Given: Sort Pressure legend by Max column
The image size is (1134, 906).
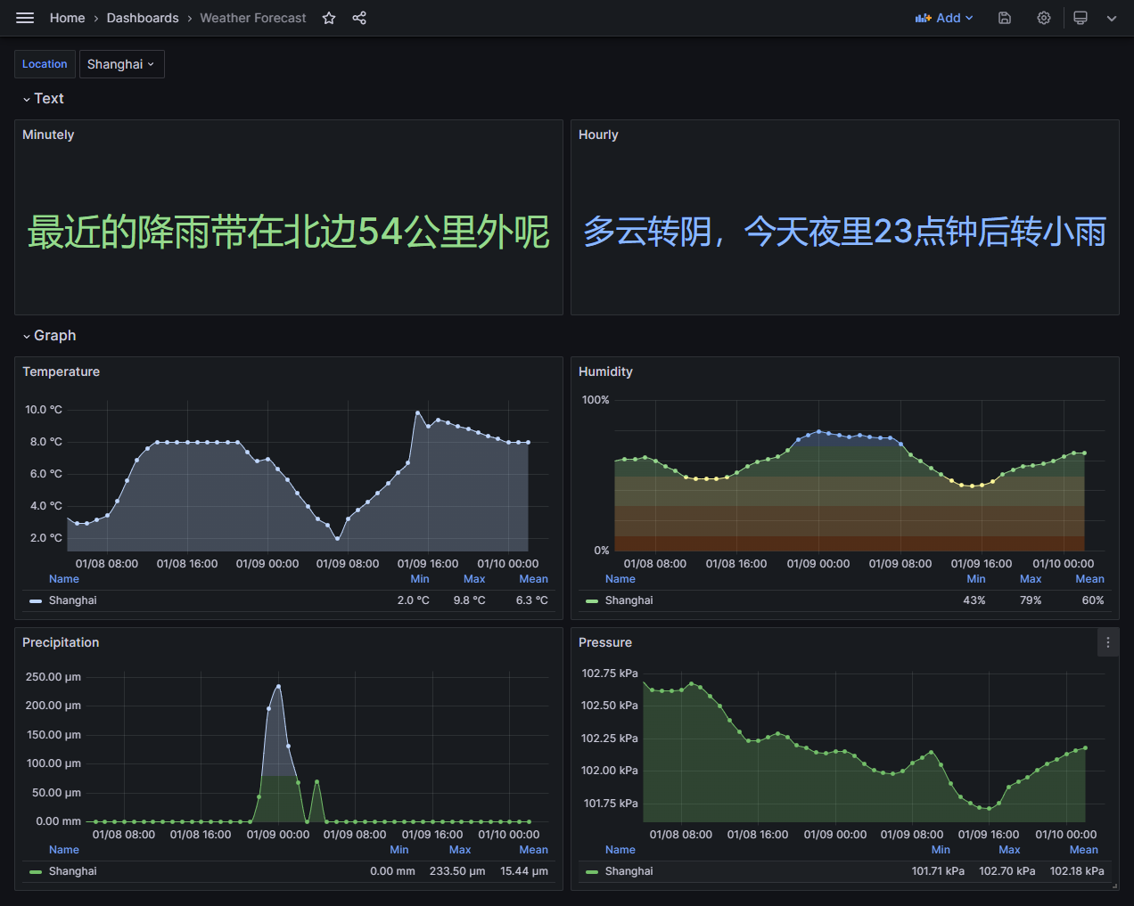Looking at the screenshot, I should coord(1009,850).
